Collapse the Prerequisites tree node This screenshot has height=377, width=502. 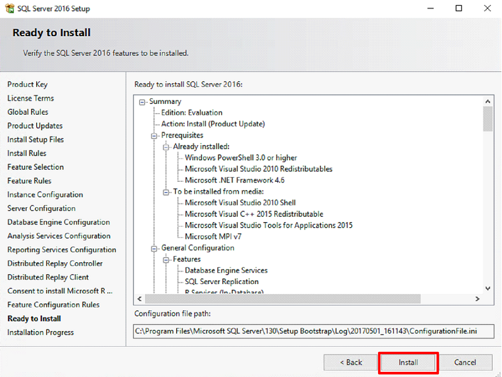[x=154, y=135]
